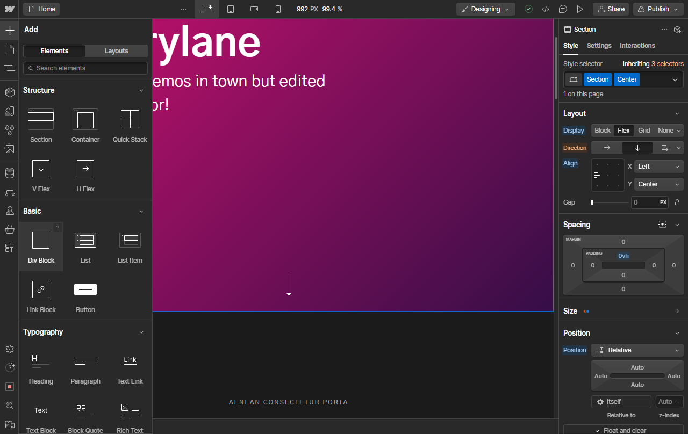Screen dimensions: 688x434
Task: Click the padding top 0vh value
Action: coord(623,256)
